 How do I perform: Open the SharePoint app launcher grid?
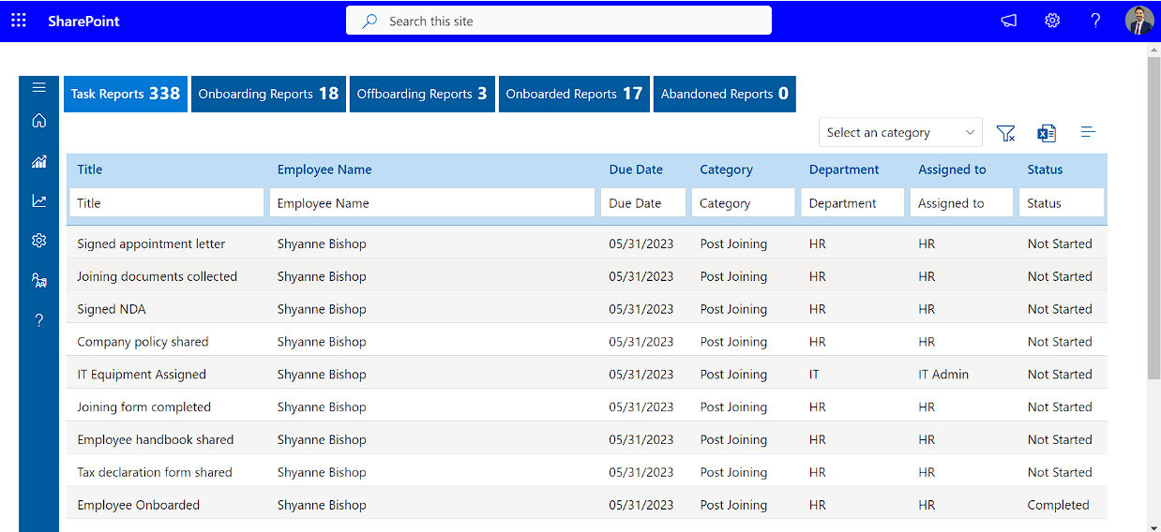[19, 21]
